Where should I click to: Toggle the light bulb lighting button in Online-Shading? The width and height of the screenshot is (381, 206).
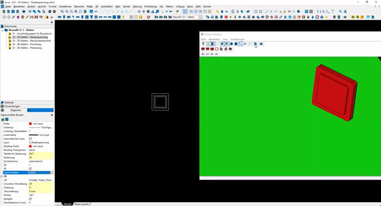(208, 44)
